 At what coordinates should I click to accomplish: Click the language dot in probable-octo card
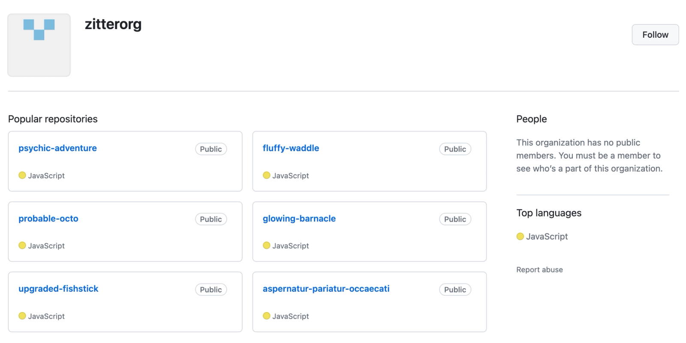point(22,245)
